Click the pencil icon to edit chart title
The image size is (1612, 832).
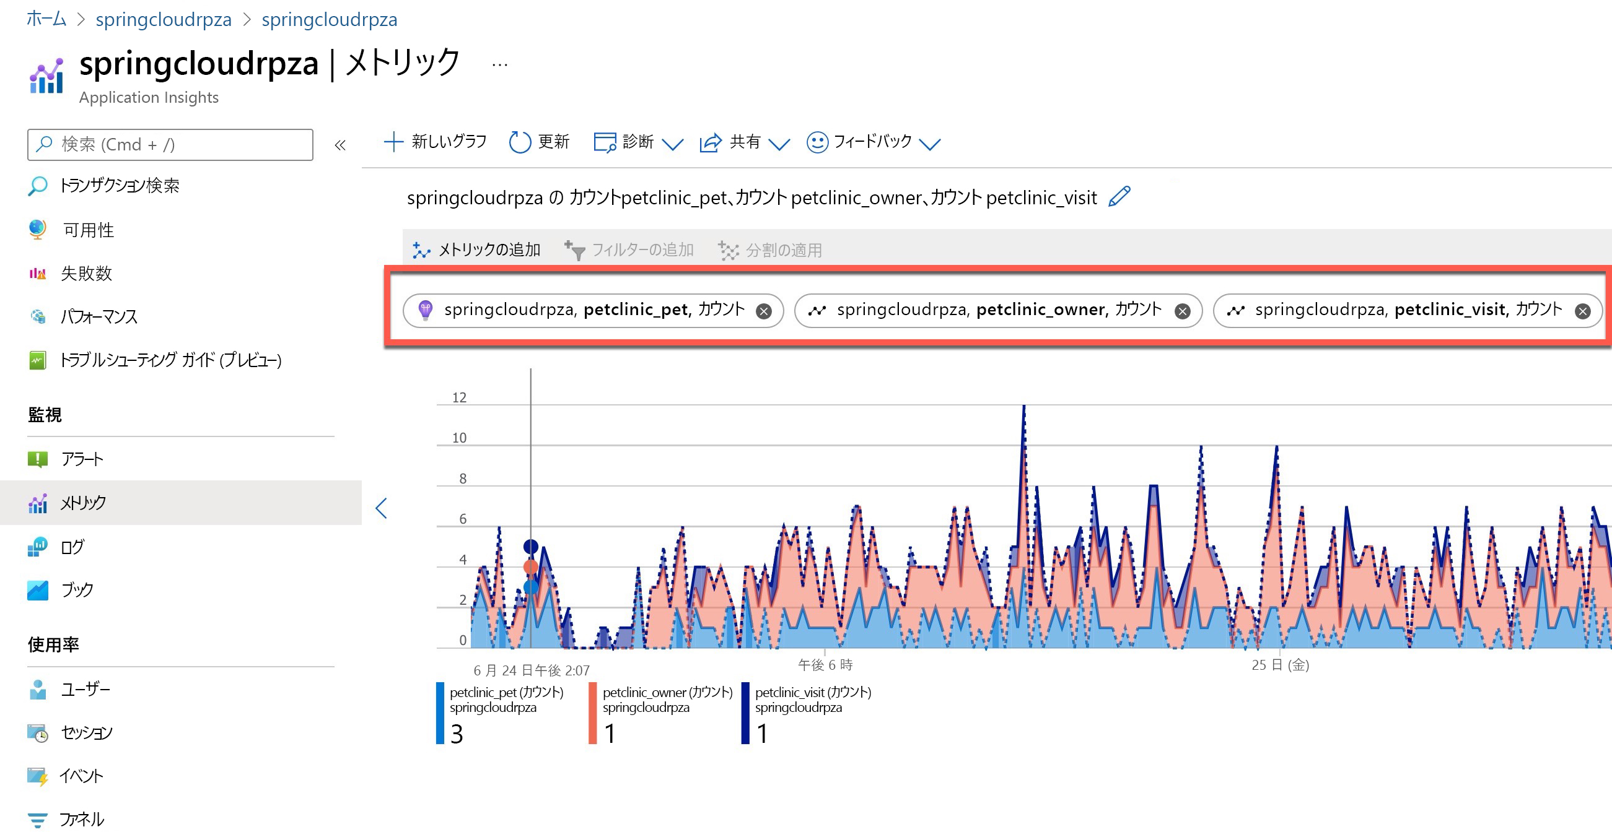(x=1119, y=197)
